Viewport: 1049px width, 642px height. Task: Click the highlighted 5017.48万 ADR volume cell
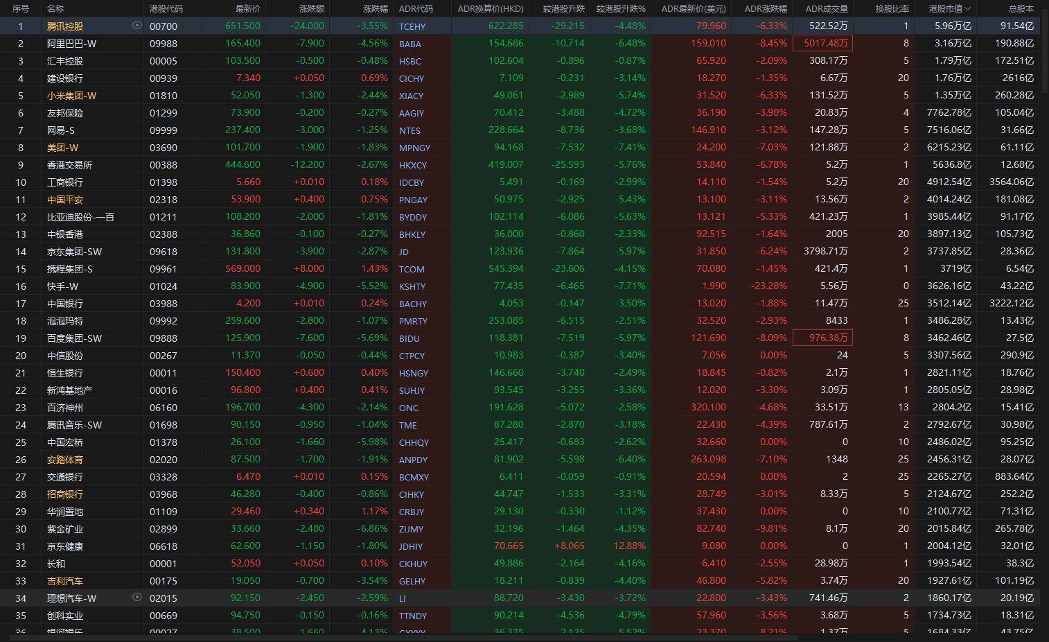[x=822, y=44]
